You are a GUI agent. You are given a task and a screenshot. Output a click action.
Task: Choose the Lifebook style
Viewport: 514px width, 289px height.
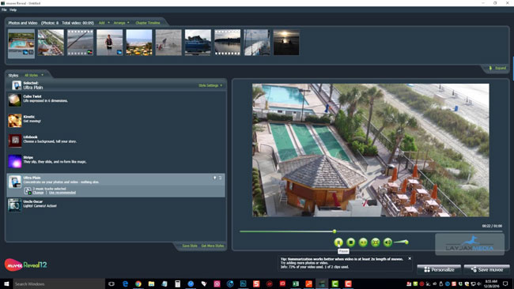pos(116,141)
